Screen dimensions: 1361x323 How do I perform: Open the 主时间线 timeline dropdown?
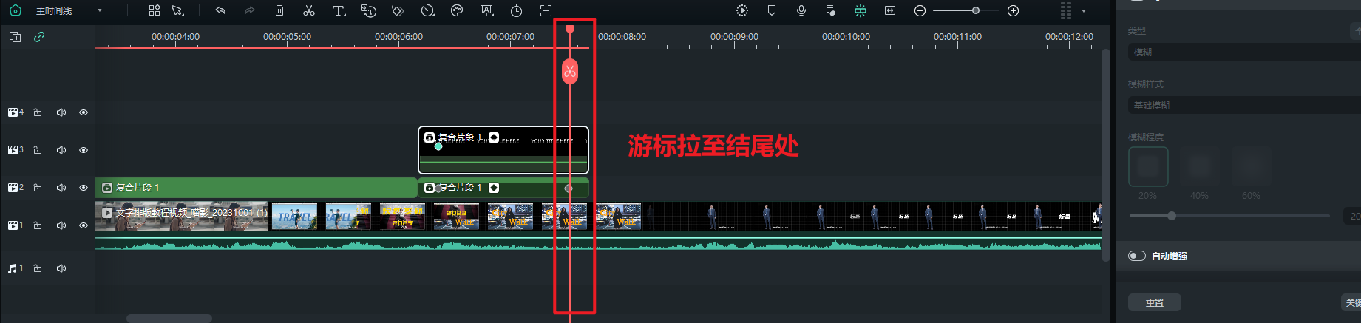[x=100, y=10]
